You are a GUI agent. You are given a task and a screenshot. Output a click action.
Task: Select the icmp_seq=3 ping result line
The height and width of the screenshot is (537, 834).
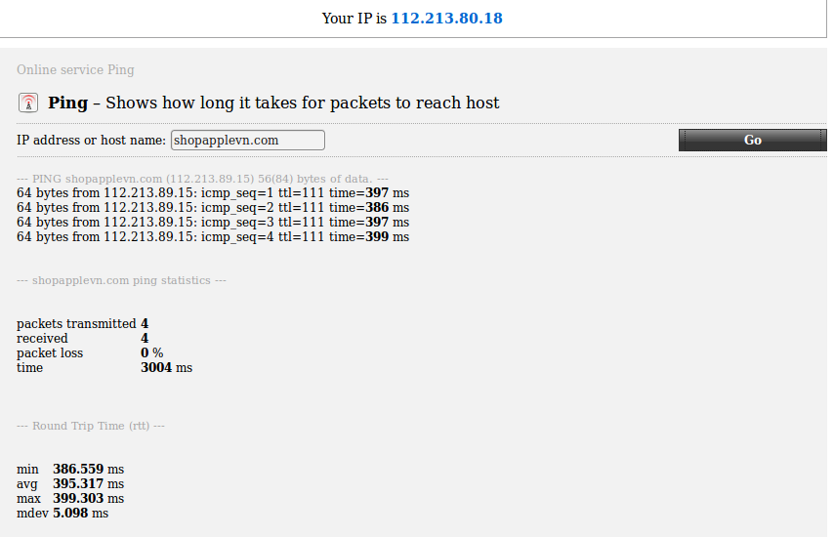(x=213, y=223)
